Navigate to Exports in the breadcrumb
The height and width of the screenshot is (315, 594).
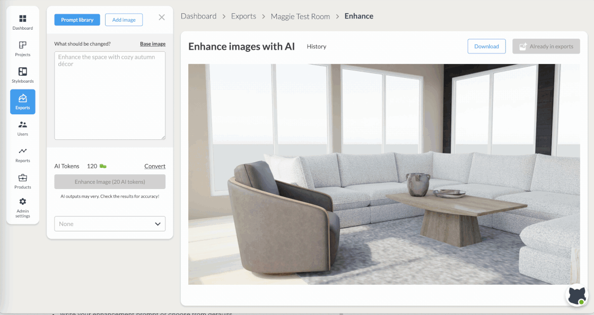pos(243,16)
